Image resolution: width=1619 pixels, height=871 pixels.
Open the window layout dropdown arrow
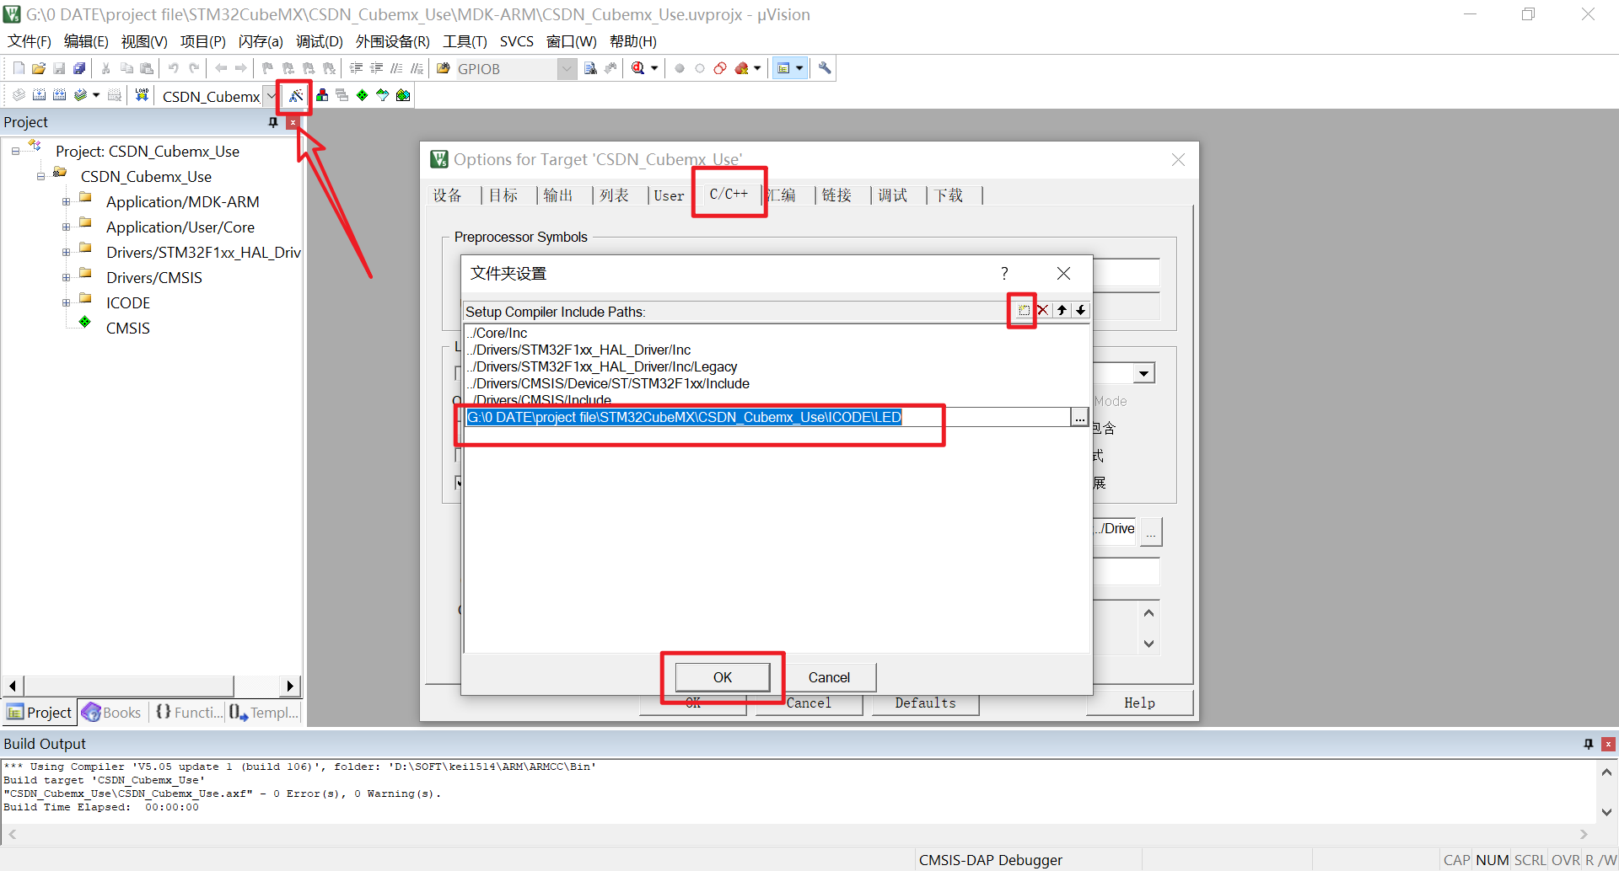(x=799, y=68)
